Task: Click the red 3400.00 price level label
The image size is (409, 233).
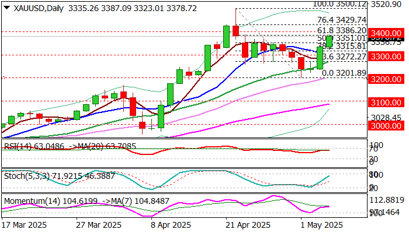Action: coord(386,33)
